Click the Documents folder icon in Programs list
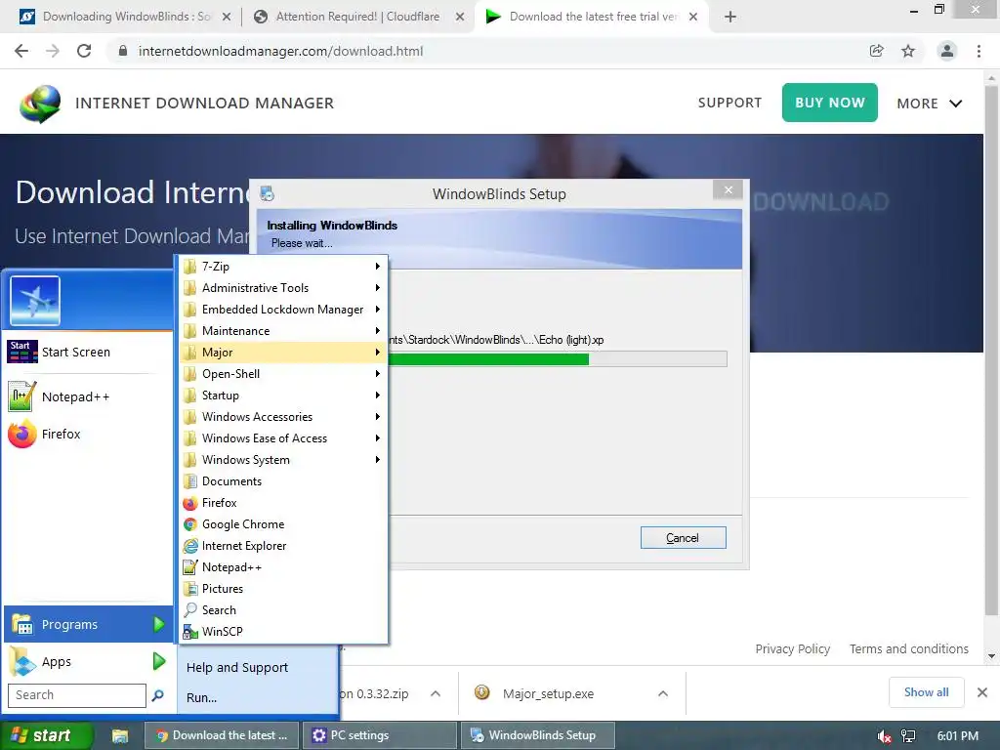Image resolution: width=1000 pixels, height=750 pixels. 190,481
